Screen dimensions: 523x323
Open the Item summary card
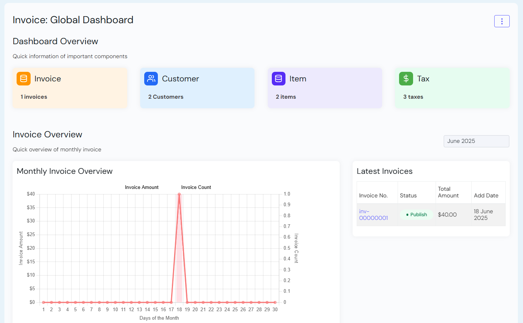325,88
